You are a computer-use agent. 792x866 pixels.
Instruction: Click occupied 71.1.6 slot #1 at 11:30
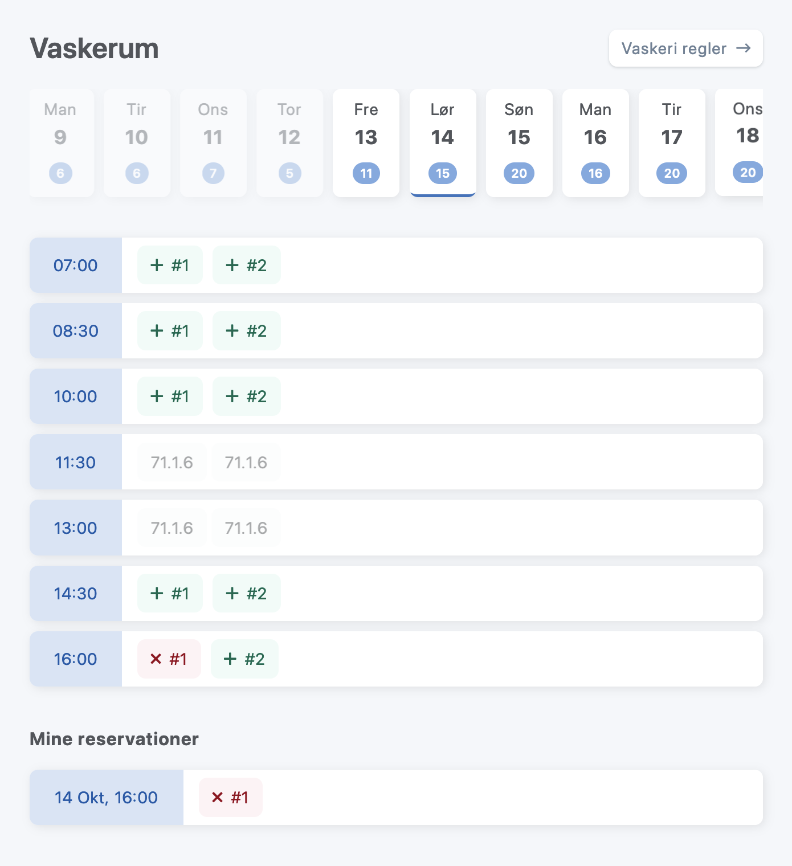click(172, 462)
